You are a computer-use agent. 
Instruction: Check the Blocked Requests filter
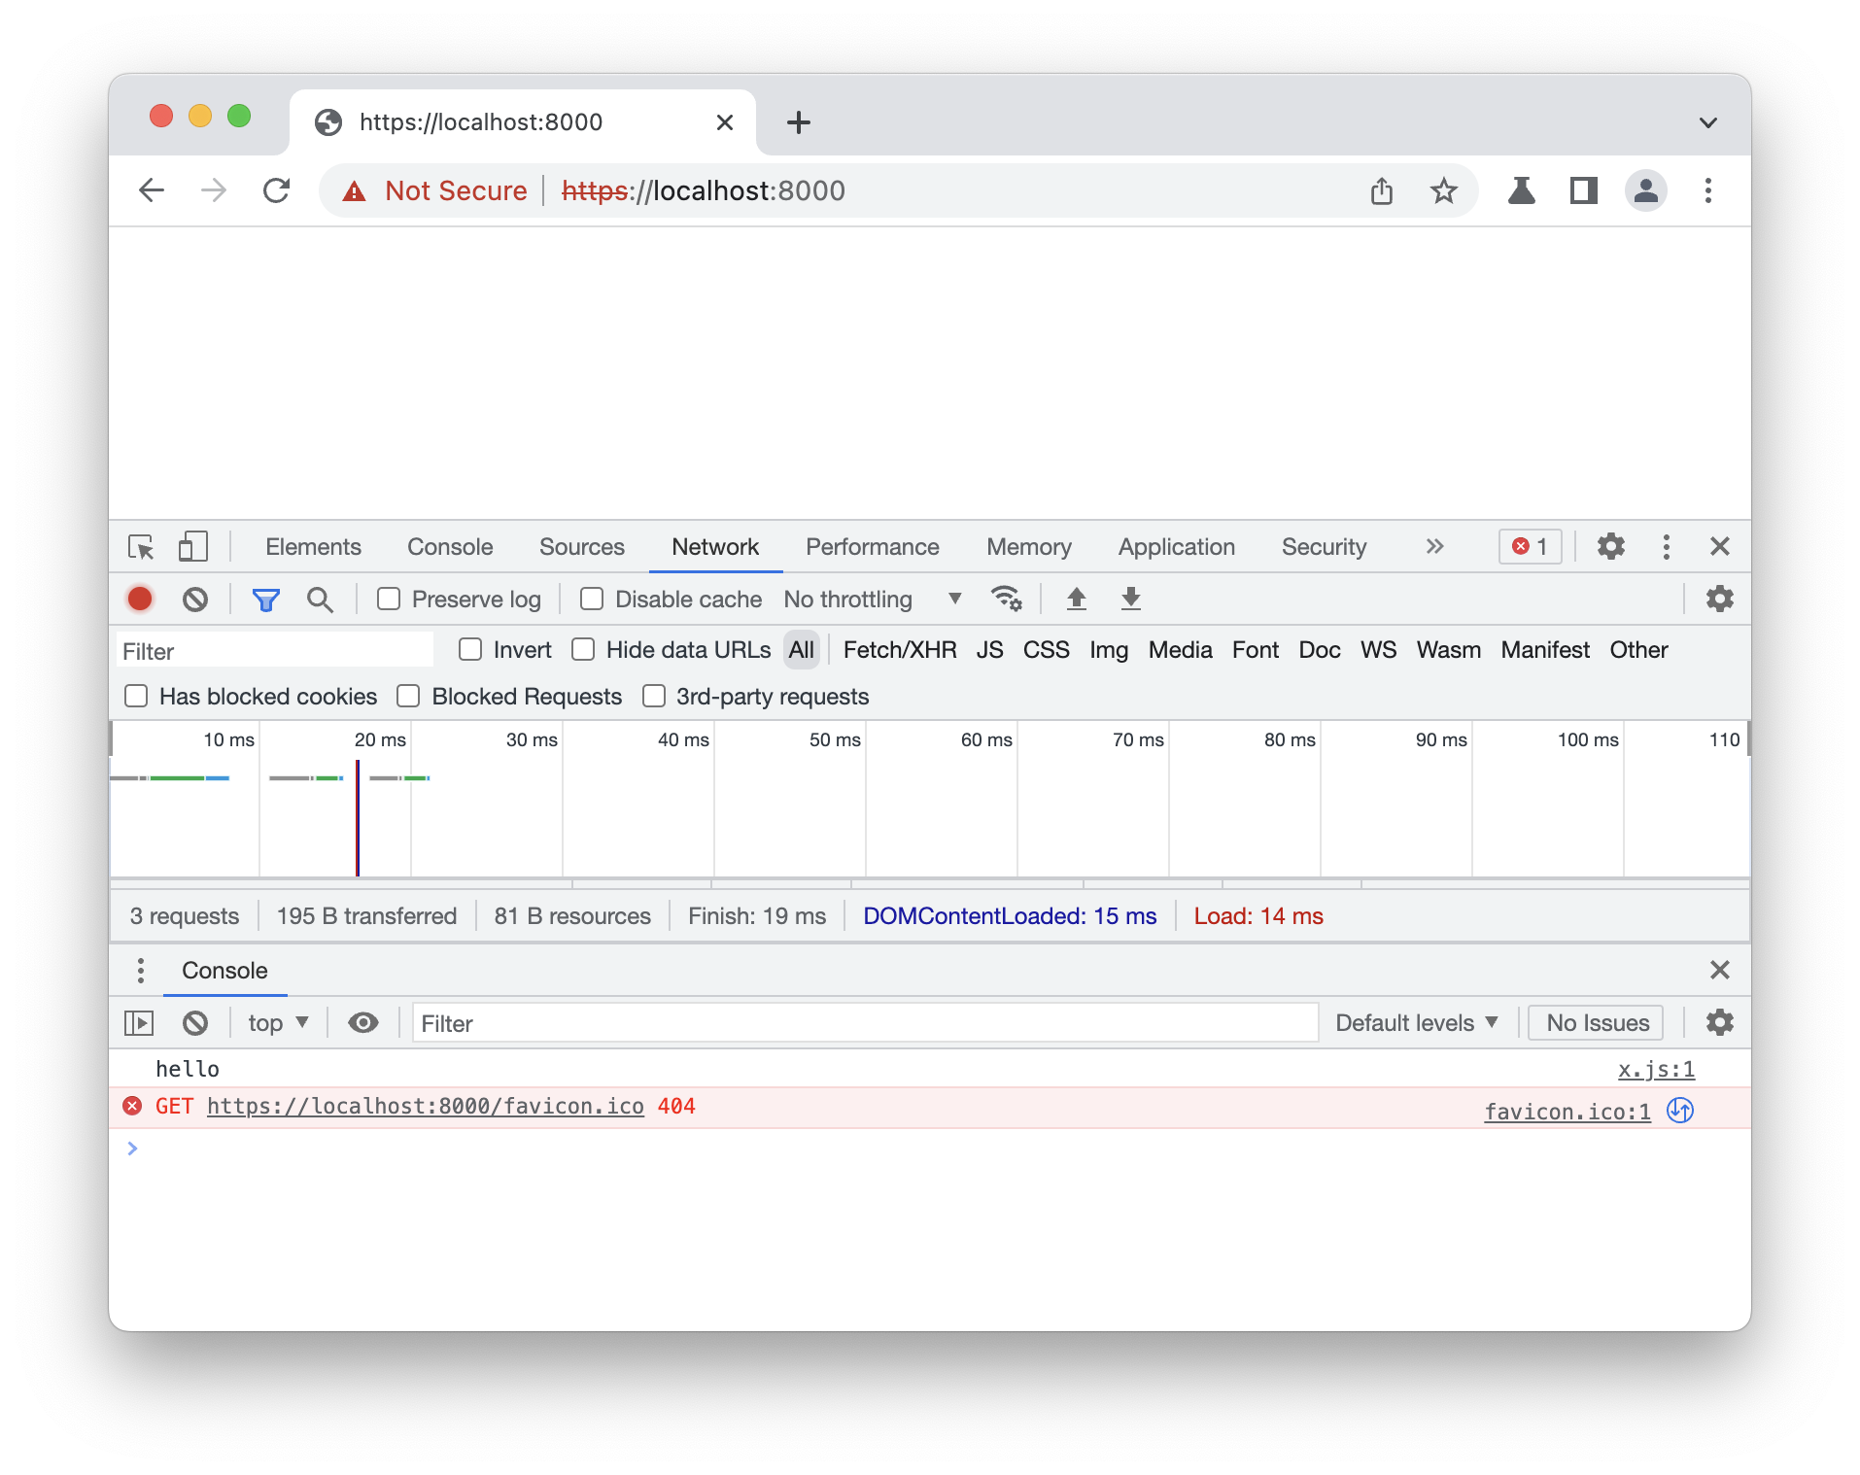408,696
